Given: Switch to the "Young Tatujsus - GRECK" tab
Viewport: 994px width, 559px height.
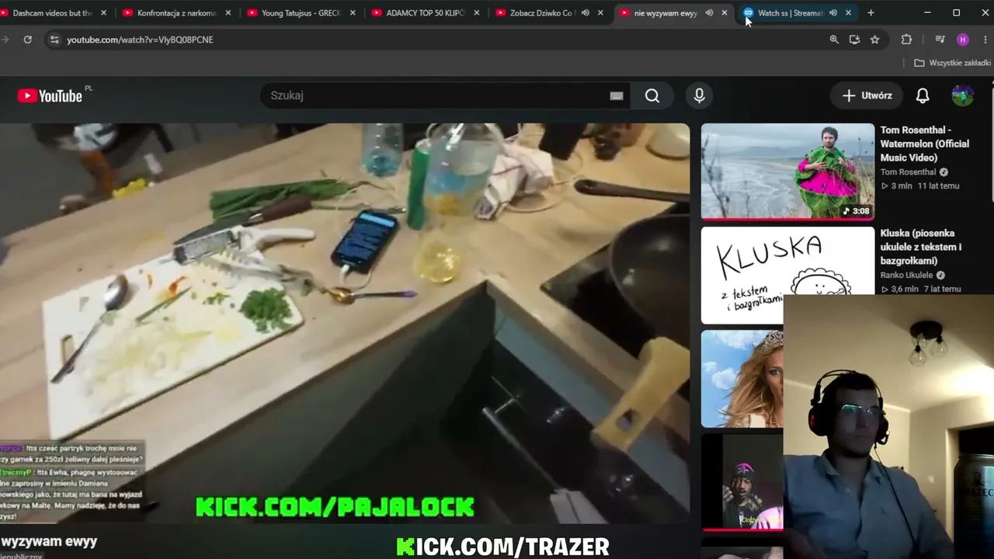Looking at the screenshot, I should point(301,12).
